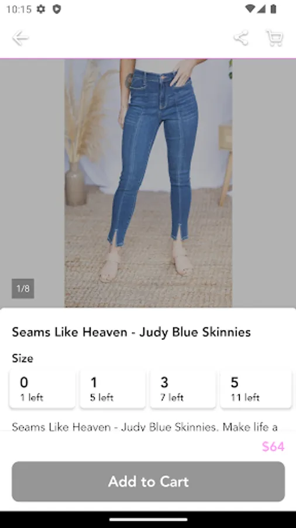Open the jeans product photo
Screen dimensions: 296x528
coord(149,183)
